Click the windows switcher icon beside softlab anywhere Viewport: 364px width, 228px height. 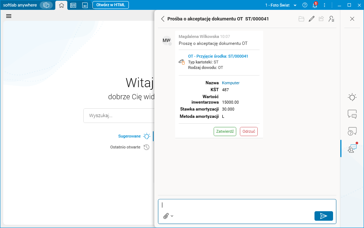46,5
